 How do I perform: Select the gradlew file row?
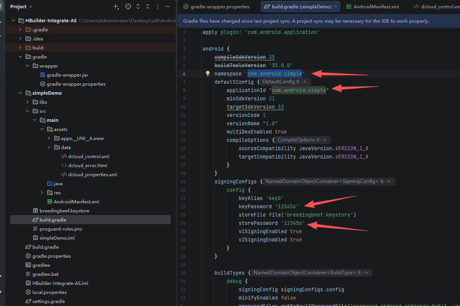(x=90, y=265)
